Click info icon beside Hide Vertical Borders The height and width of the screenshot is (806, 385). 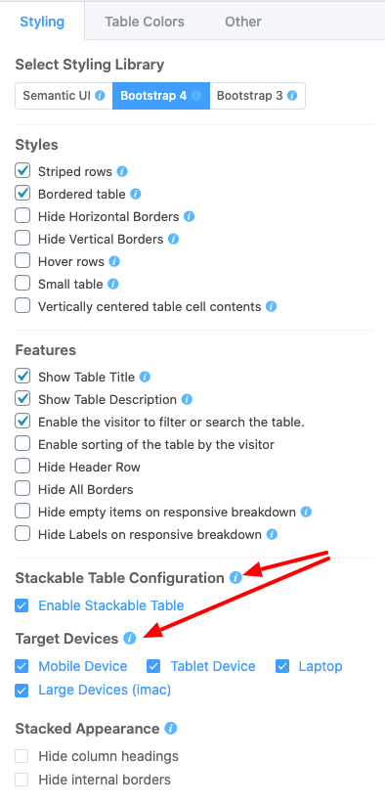point(174,239)
